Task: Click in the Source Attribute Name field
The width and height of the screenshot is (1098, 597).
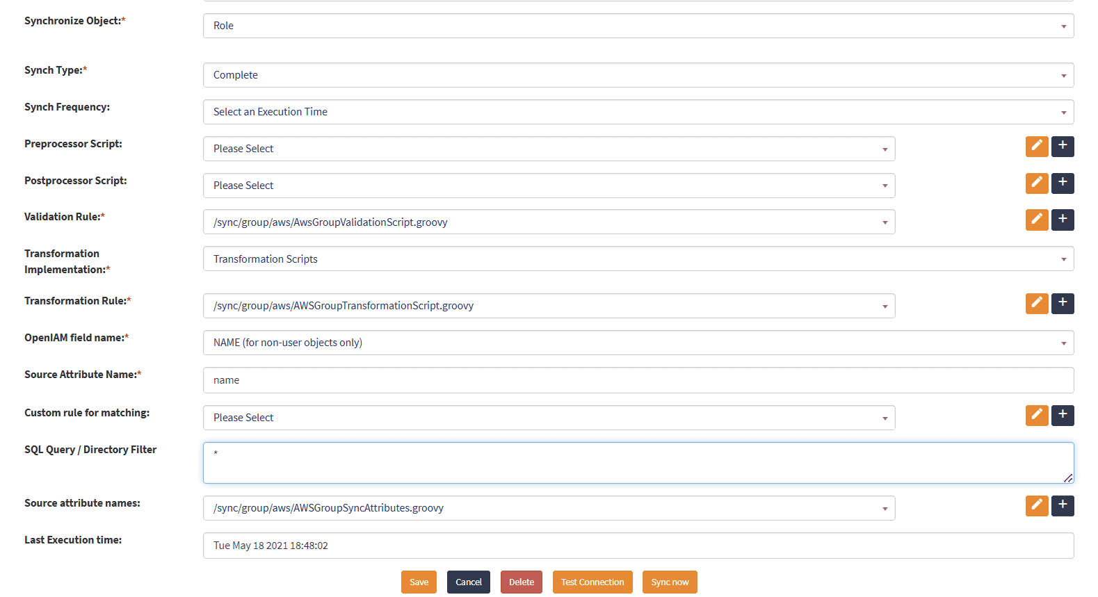Action: click(638, 380)
